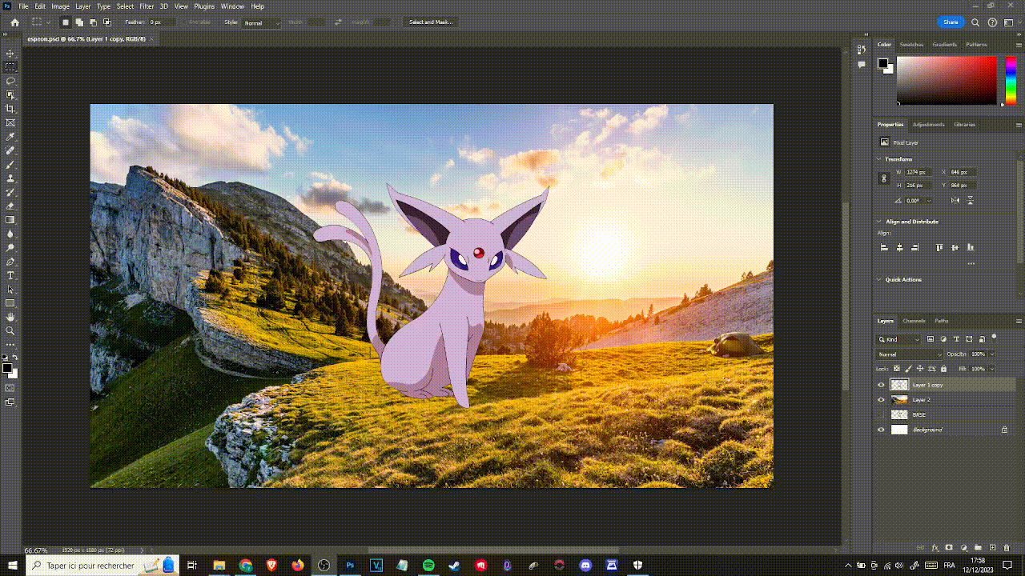This screenshot has height=576, width=1025.
Task: Expand the Quick Actions section
Action: pyautogui.click(x=879, y=280)
